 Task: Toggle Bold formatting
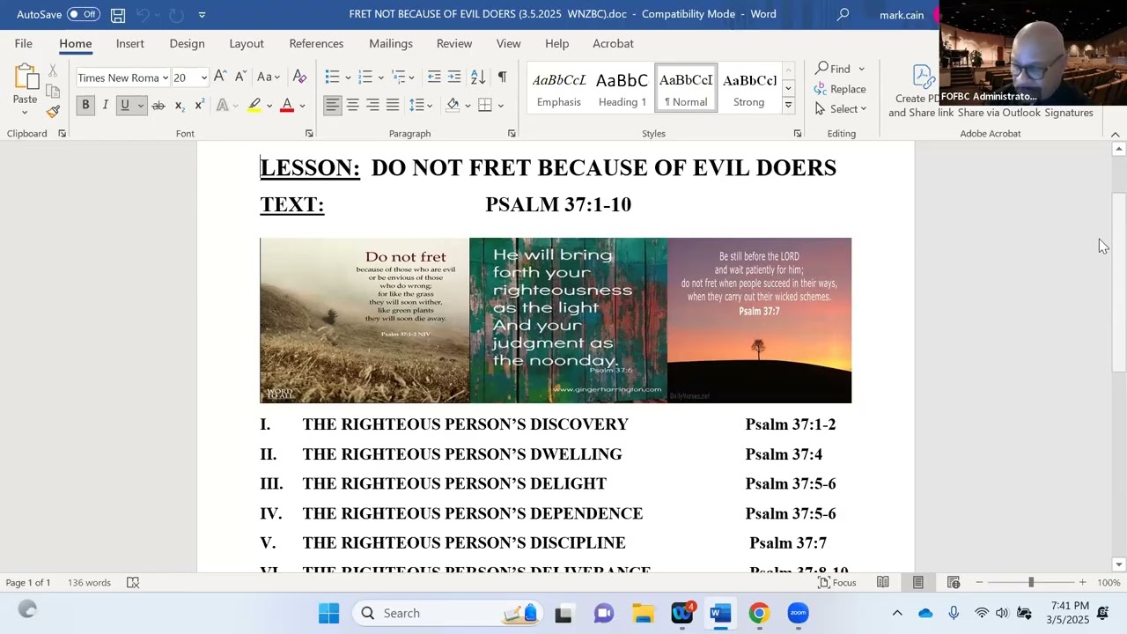click(x=85, y=105)
